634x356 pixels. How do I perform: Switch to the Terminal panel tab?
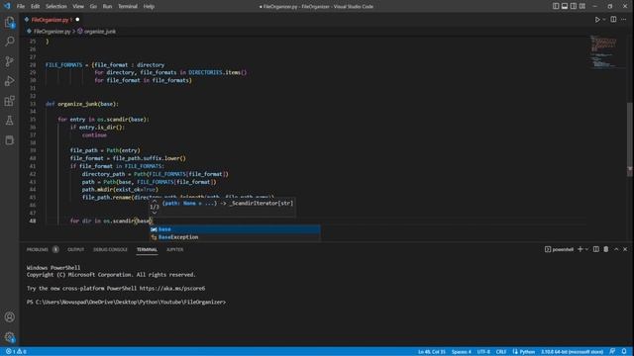[x=147, y=249]
